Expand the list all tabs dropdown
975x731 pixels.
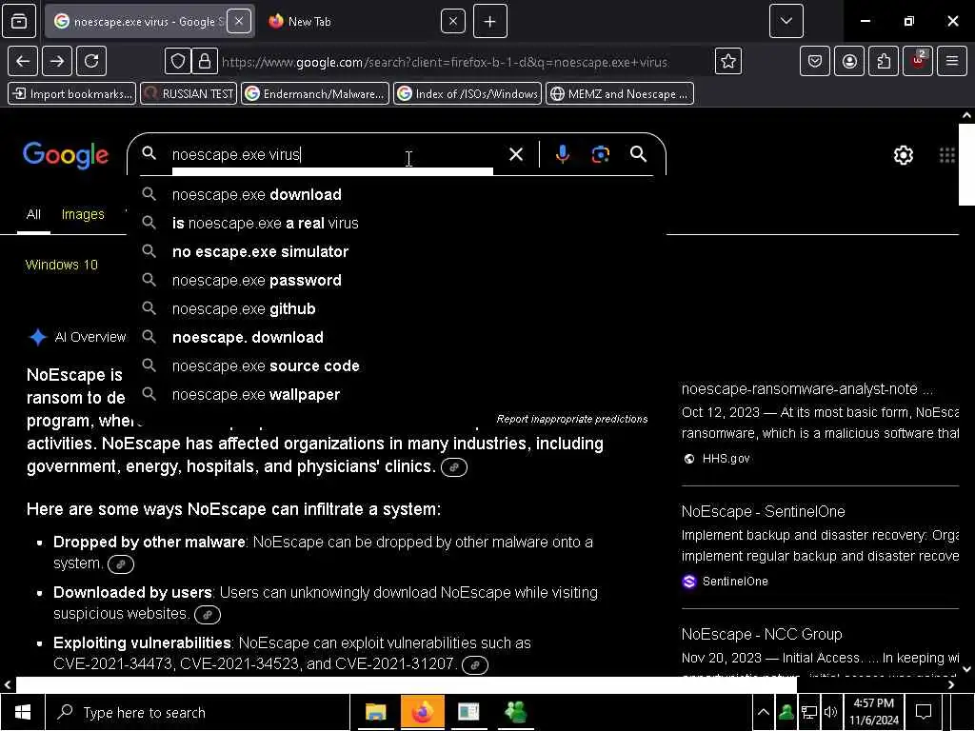[786, 21]
